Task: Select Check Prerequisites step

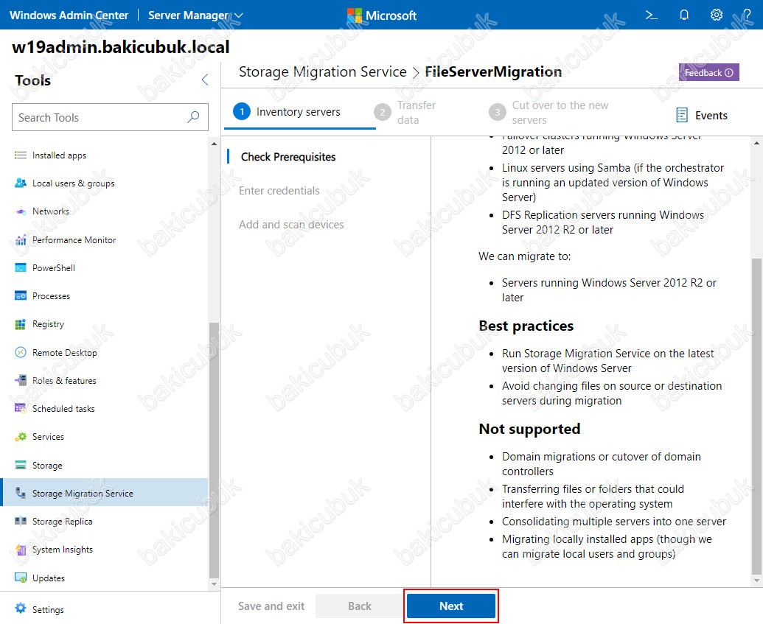Action: coord(288,157)
